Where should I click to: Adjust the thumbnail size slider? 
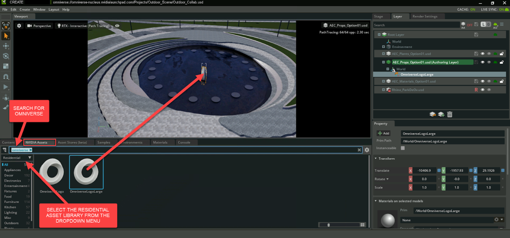coord(329,225)
